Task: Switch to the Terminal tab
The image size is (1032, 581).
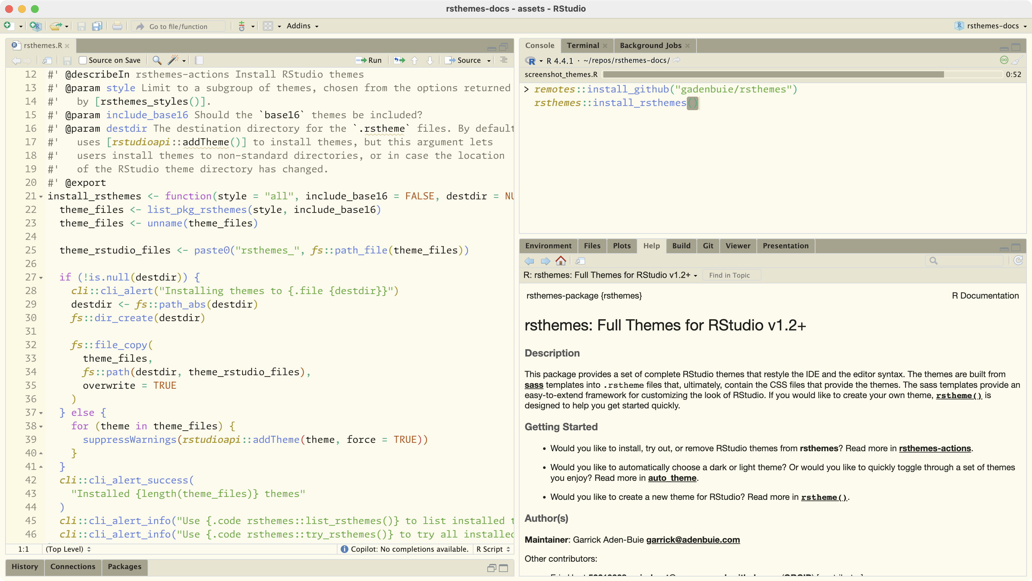Action: click(x=582, y=46)
